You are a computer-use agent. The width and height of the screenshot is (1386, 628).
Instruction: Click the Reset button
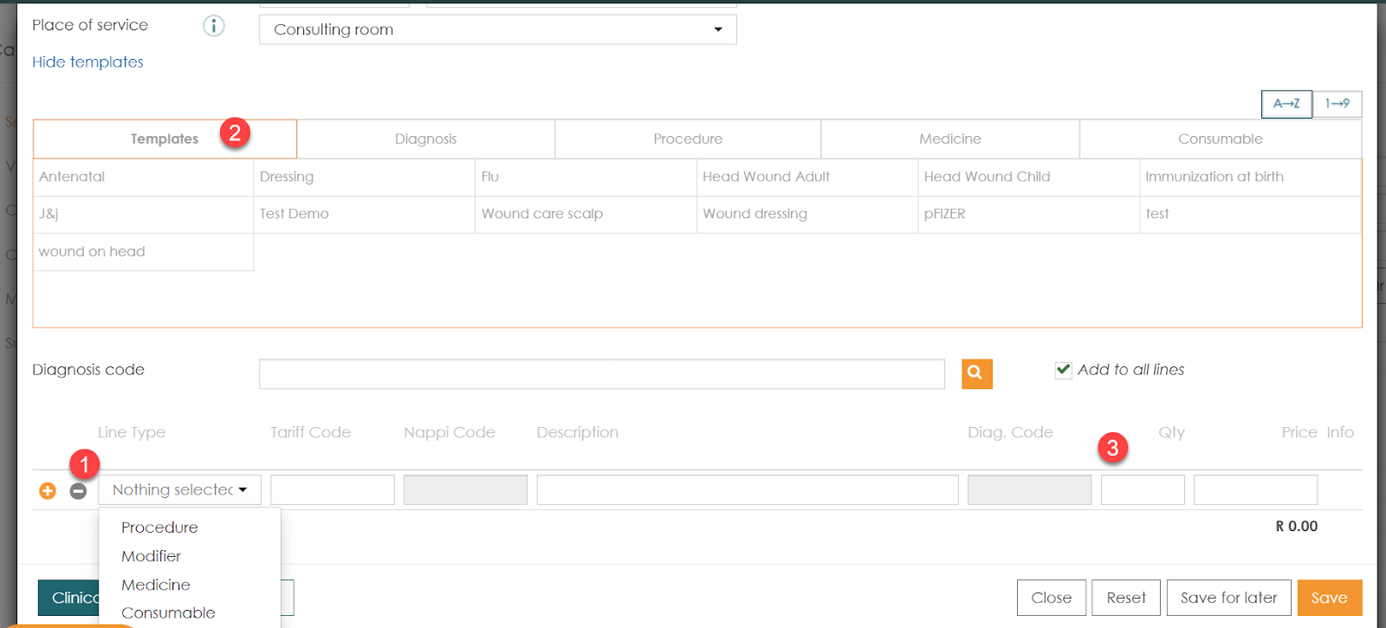[x=1125, y=598]
